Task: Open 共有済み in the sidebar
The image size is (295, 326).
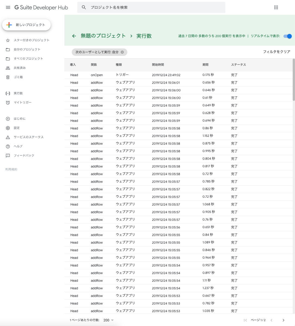Action: coord(20,68)
